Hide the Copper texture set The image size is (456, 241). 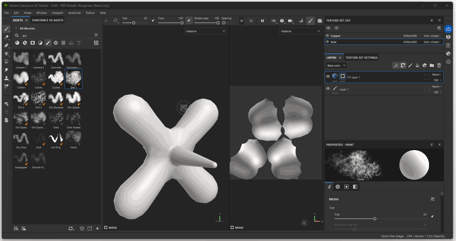coord(327,36)
